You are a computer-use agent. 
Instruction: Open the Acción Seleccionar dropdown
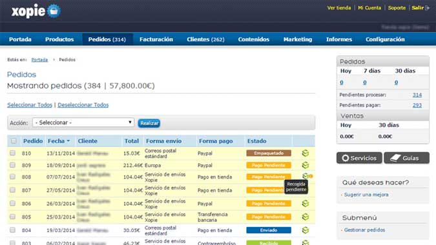(x=83, y=122)
